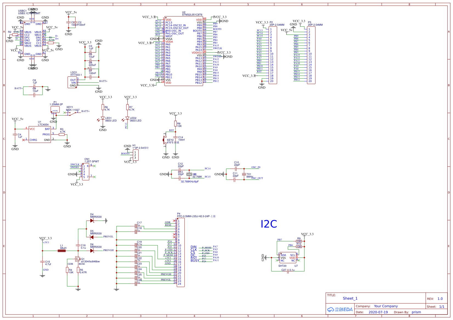
Task: Select the 'HT7333-1' part name text
Action: (76, 75)
